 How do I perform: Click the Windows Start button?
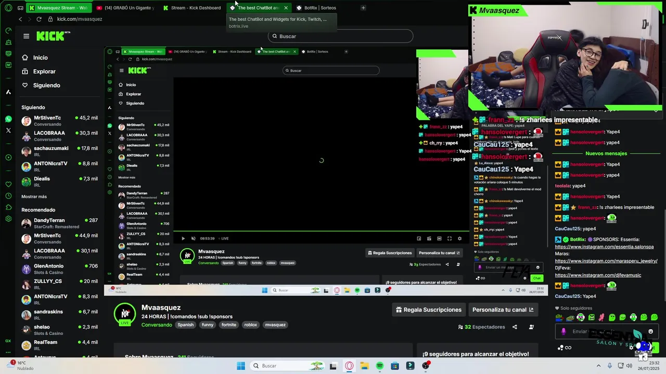pos(241,366)
